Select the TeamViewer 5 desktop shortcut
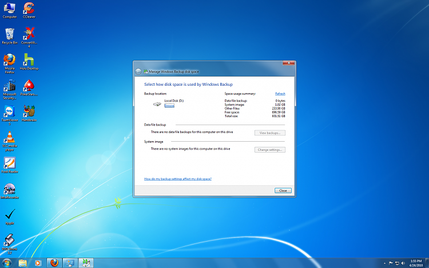429x268 pixels. click(x=10, y=115)
